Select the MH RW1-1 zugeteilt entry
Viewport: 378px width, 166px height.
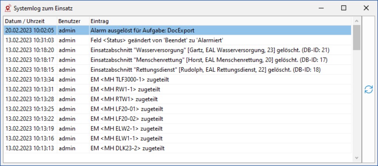[x=177, y=89]
